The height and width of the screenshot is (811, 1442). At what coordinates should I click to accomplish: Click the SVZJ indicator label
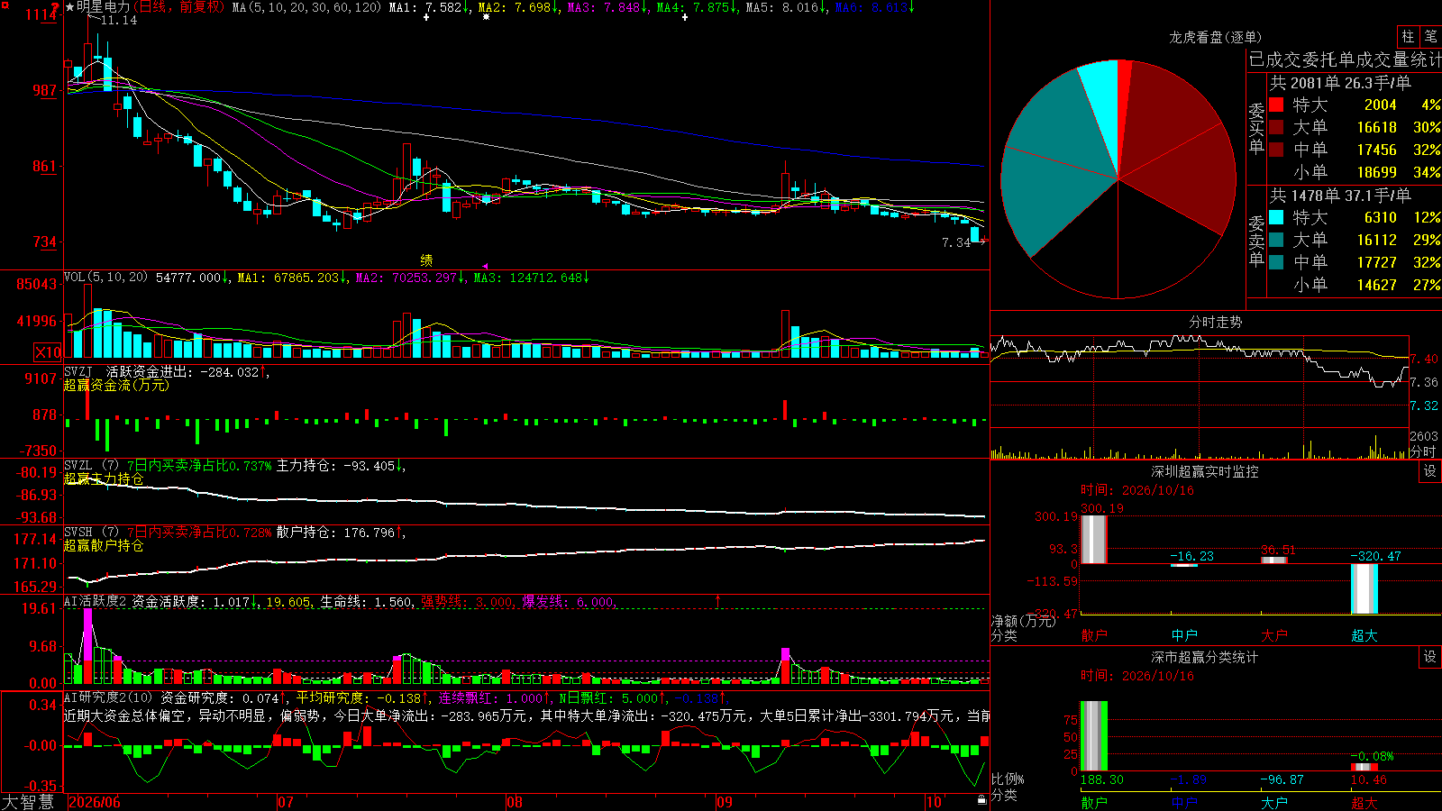[x=78, y=371]
